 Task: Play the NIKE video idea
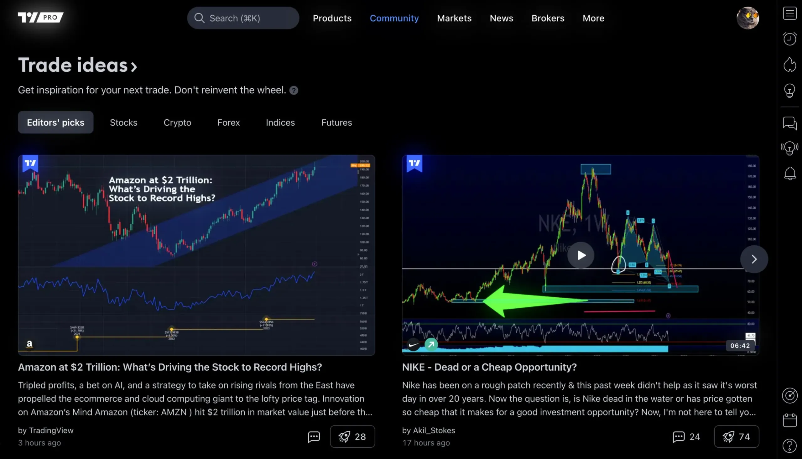click(581, 255)
